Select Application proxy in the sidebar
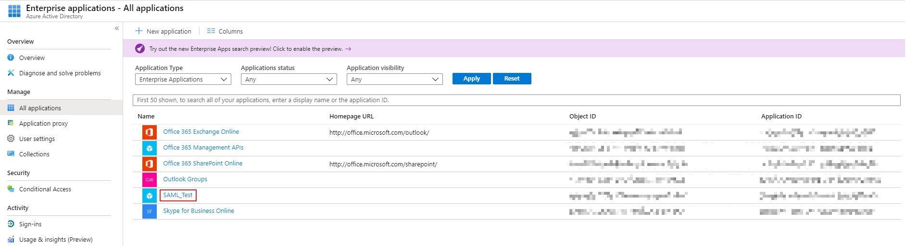Screen dimensions: 906x246 43,124
